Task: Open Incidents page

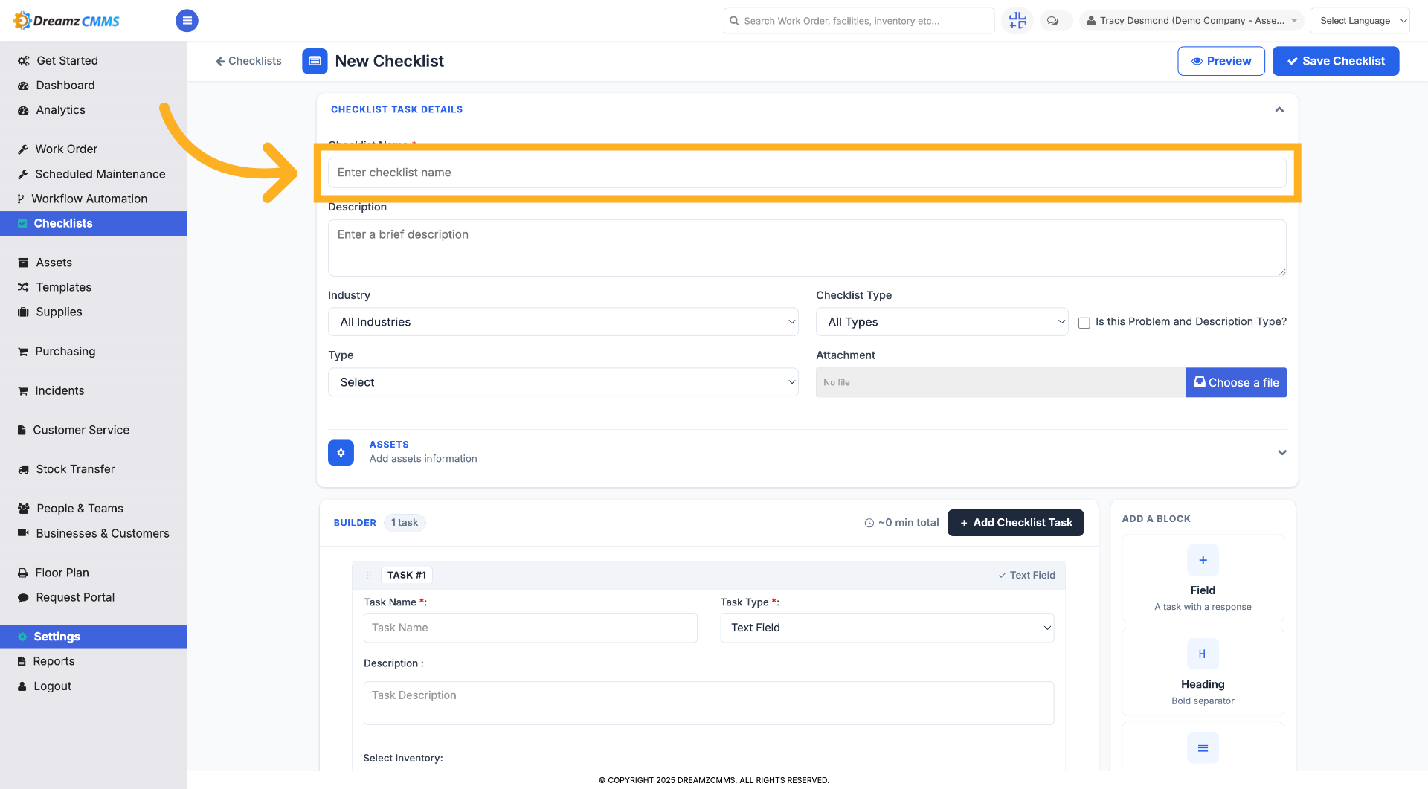Action: tap(59, 390)
